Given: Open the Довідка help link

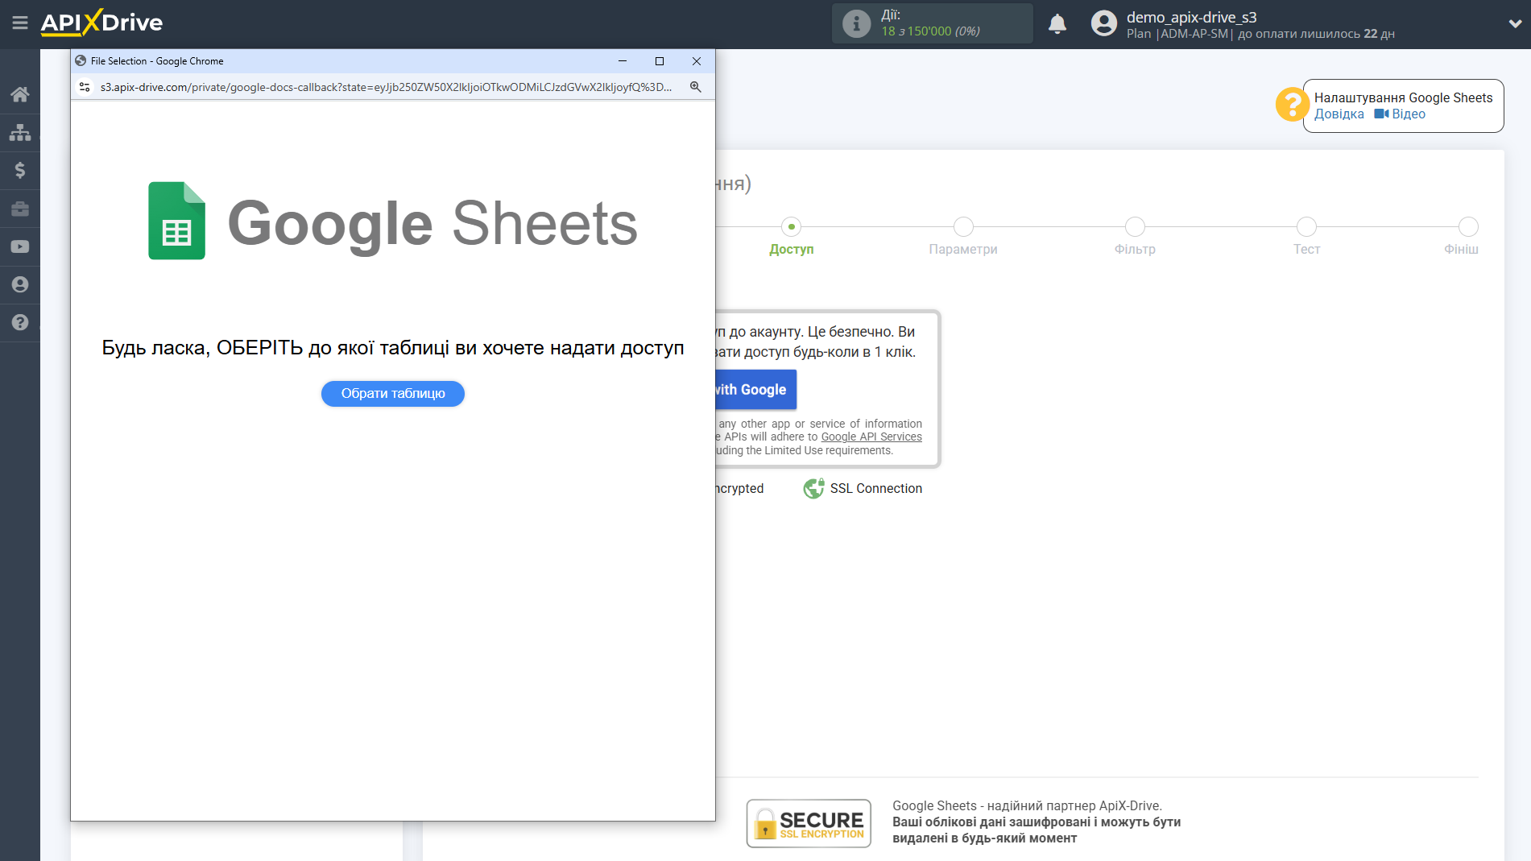Looking at the screenshot, I should (x=1339, y=114).
